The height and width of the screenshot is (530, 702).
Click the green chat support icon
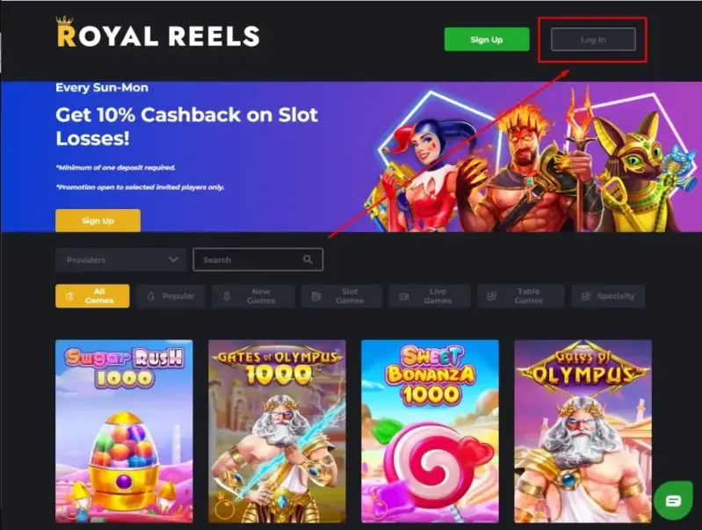click(673, 500)
